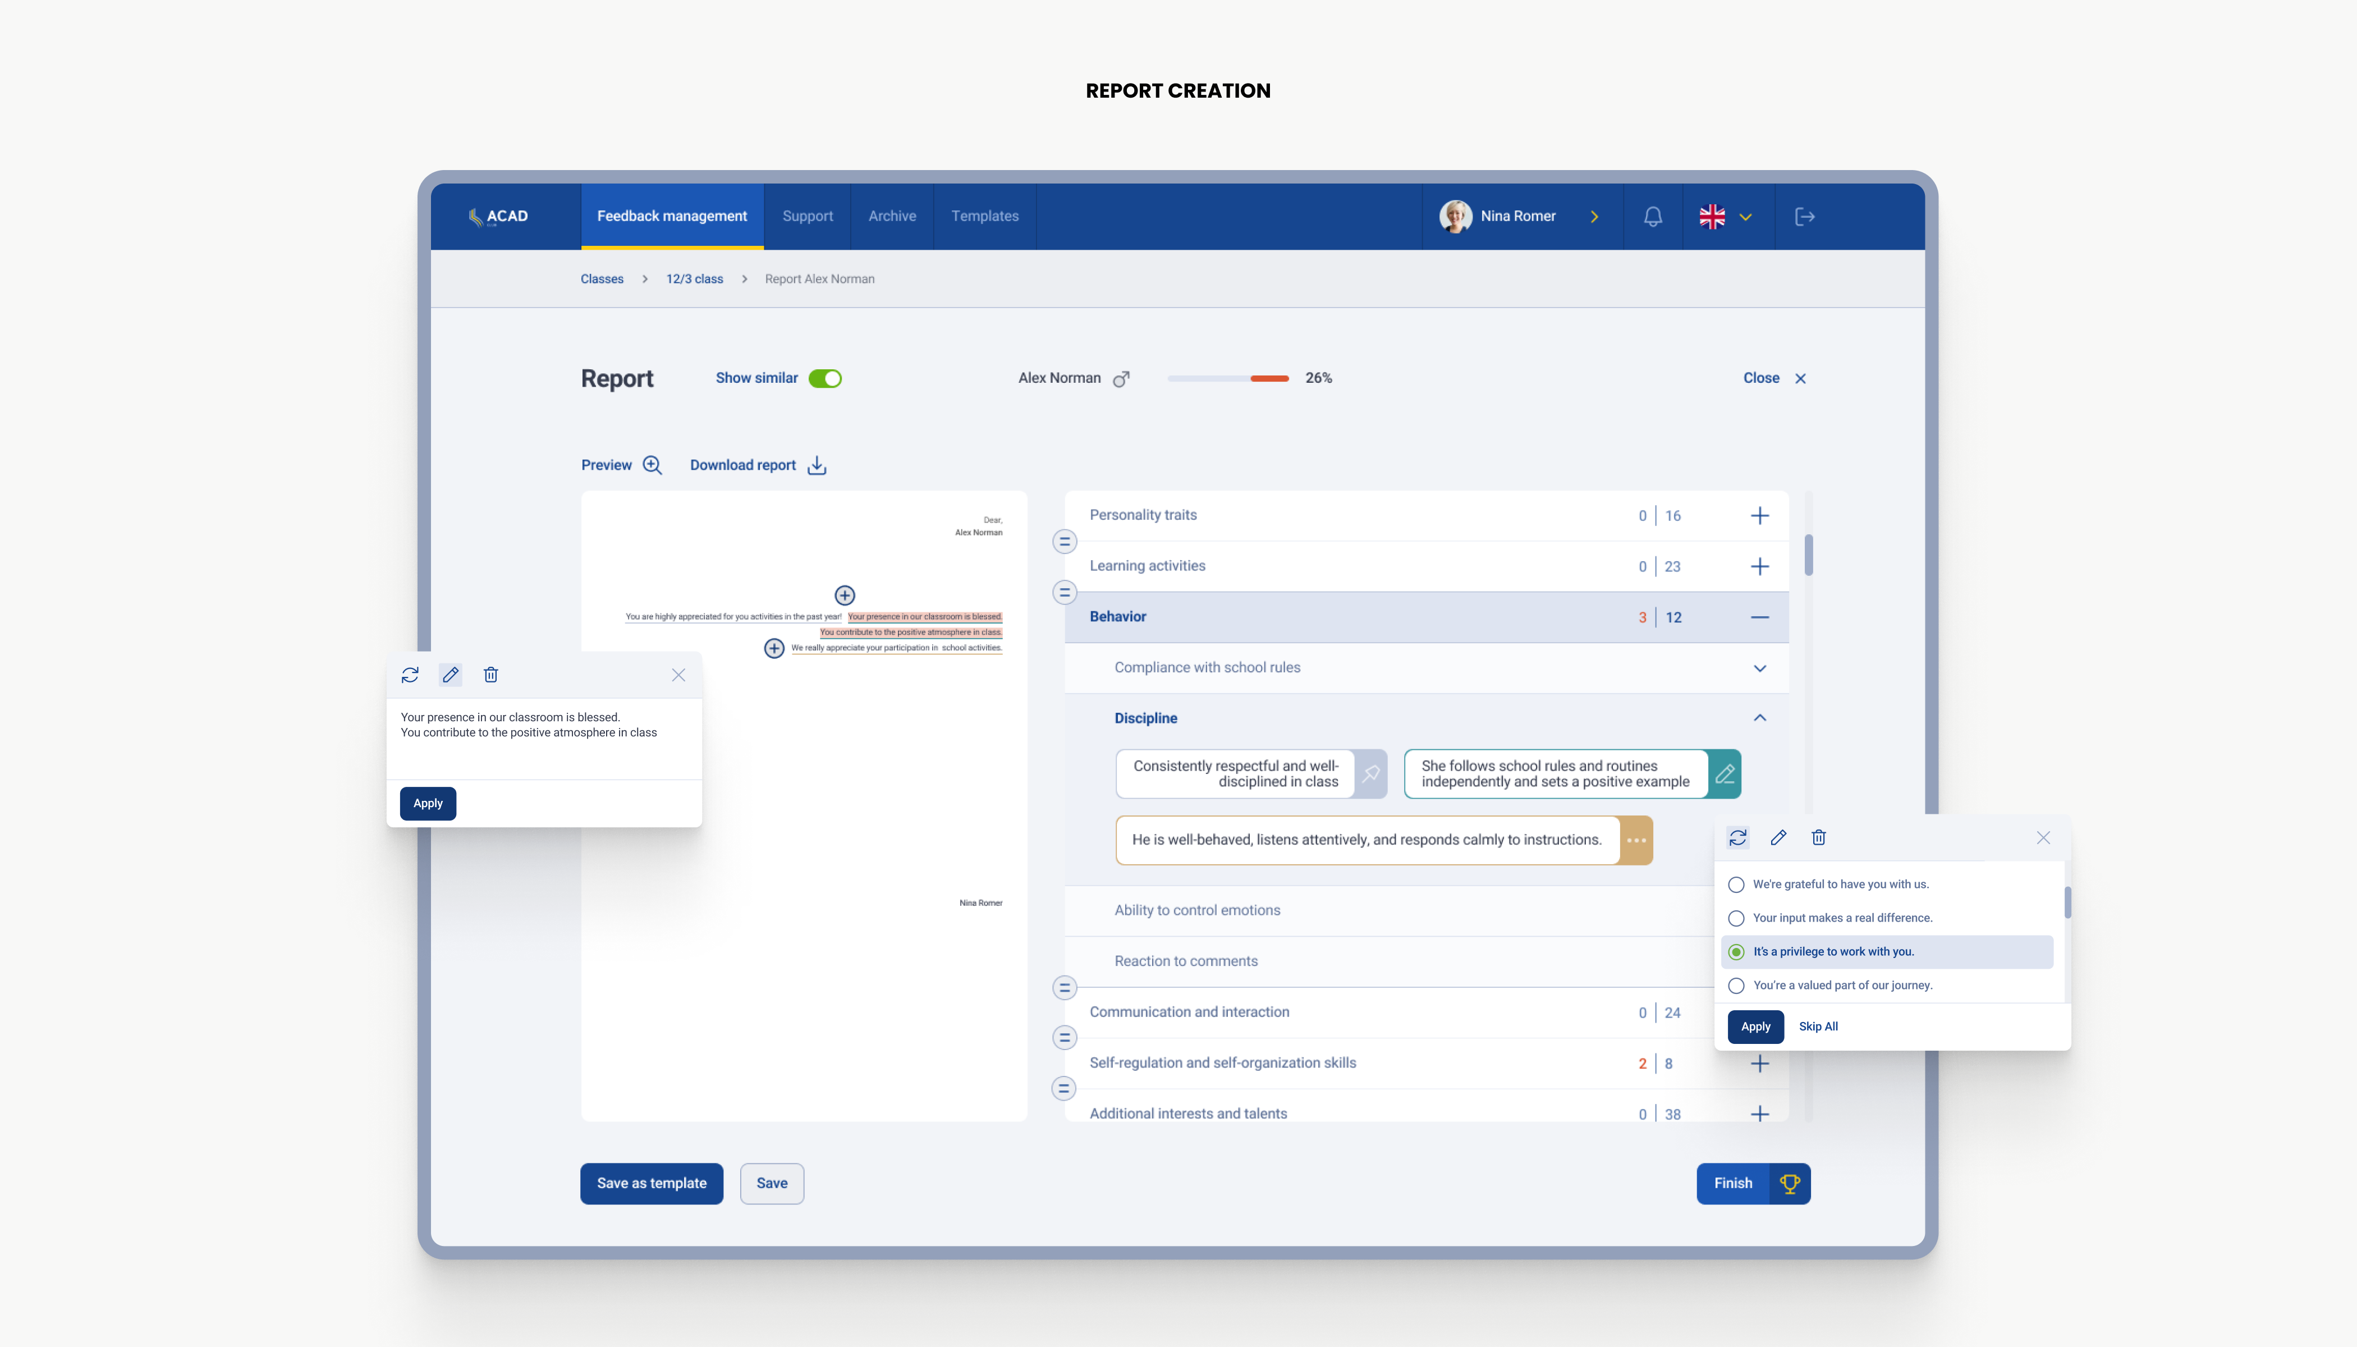2357x1347 pixels.
Task: Open the language dropdown arrow
Action: click(x=1745, y=217)
